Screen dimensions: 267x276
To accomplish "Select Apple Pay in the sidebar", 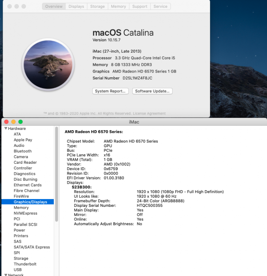I will 23,140.
